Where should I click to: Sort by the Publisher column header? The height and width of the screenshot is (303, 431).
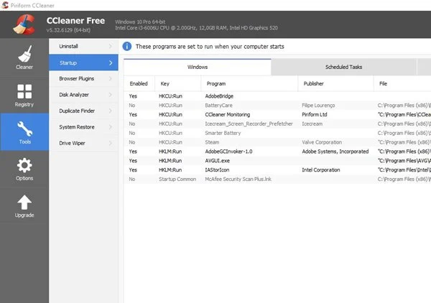(x=335, y=83)
